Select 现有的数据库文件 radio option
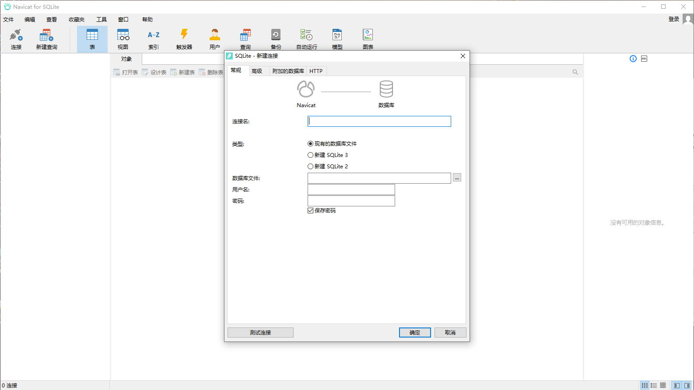 (x=332, y=144)
